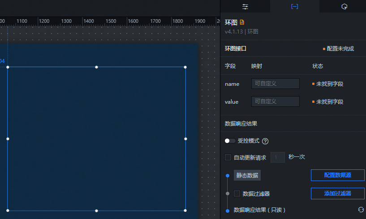Open the style configuration sliders tab
Viewport: 366px width, 219px height.
(245, 7)
